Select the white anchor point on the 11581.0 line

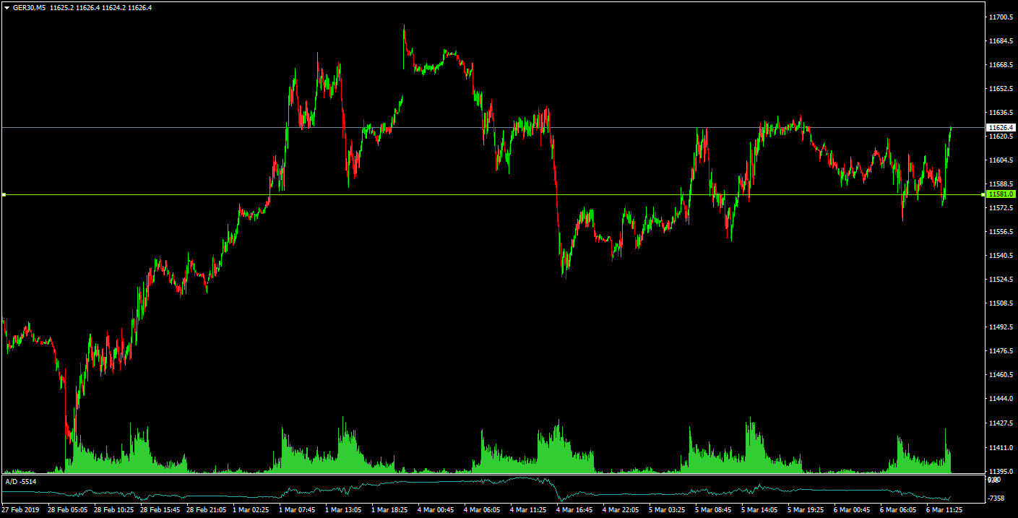[x=4, y=194]
